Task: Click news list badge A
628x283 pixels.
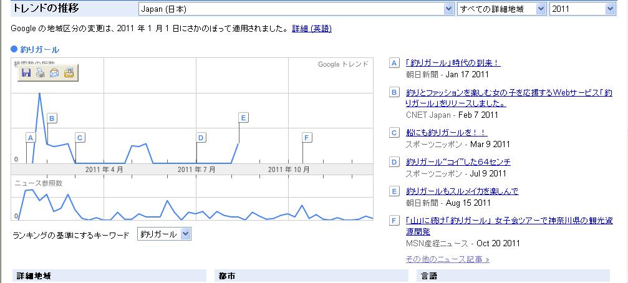Action: (x=394, y=63)
